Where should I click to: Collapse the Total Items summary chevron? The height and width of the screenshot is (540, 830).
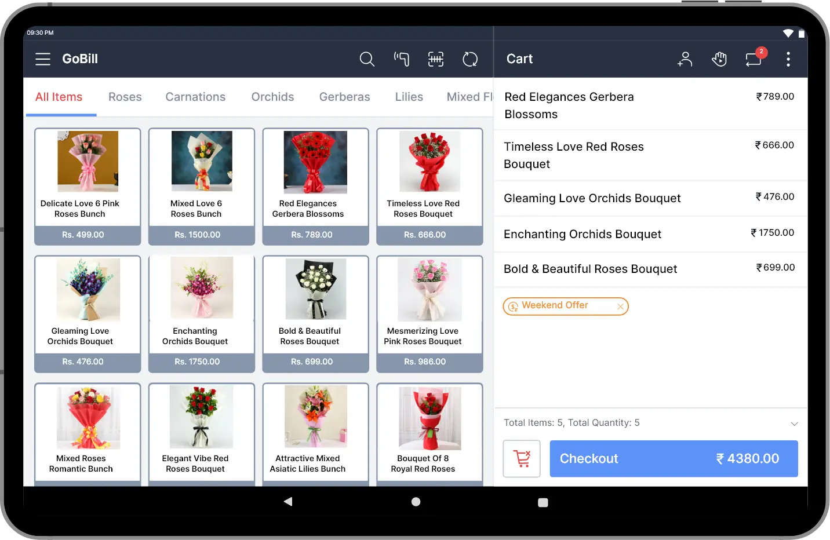794,423
